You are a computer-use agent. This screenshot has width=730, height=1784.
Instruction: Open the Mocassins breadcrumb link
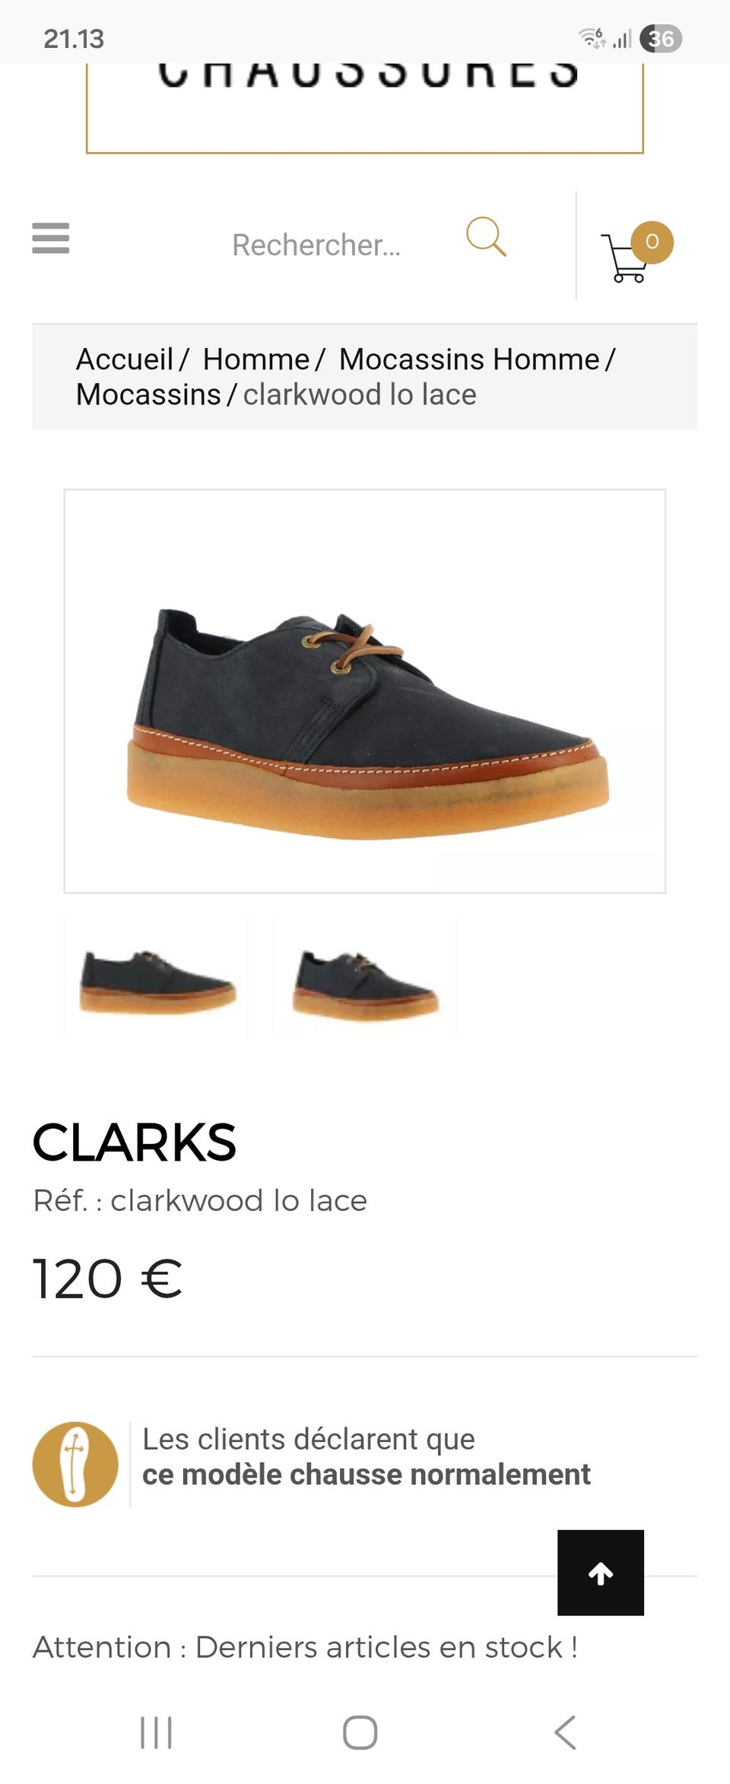point(148,395)
